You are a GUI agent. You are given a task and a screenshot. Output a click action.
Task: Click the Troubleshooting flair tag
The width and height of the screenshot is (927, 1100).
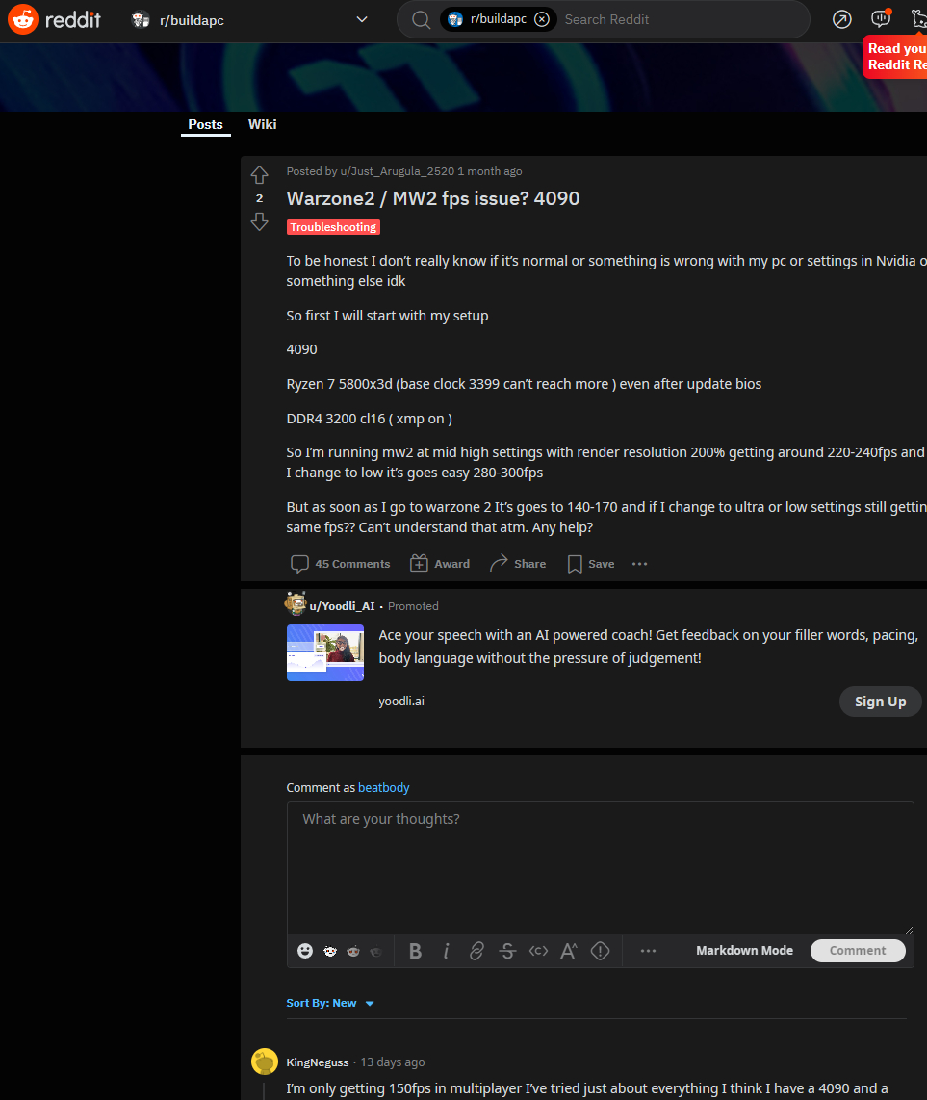point(333,227)
